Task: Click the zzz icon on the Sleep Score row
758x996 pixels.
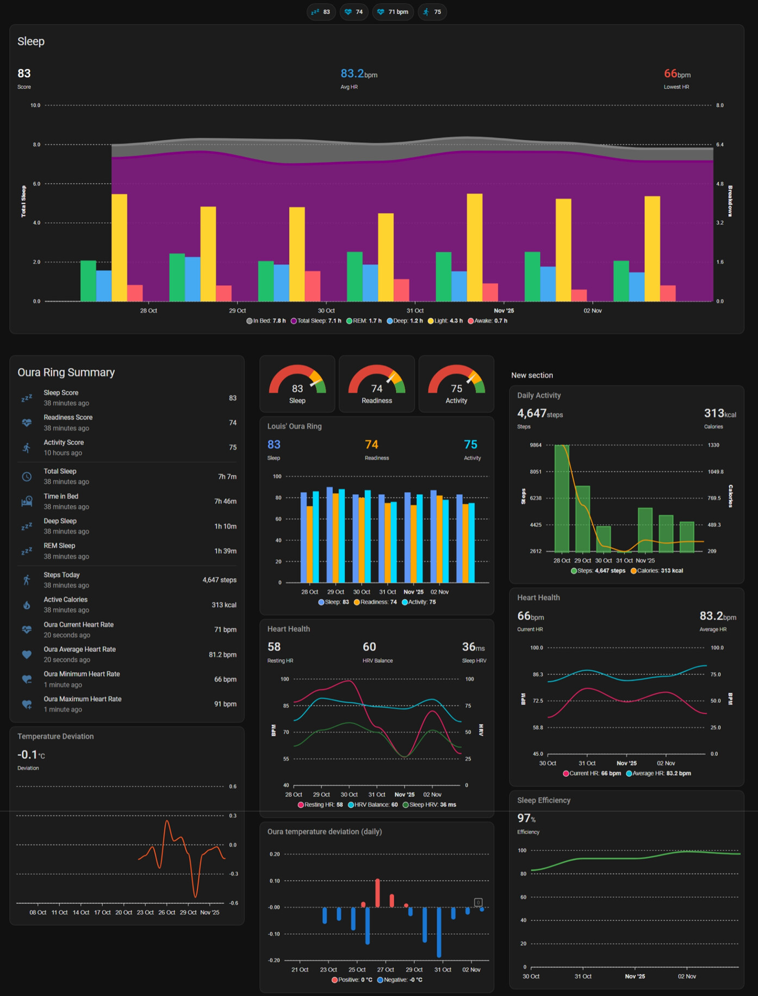Action: pos(27,398)
